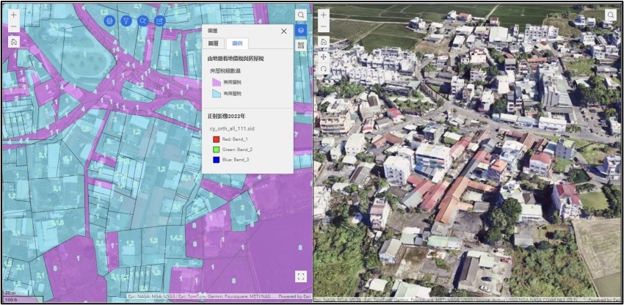Viewport: 624px width, 305px height.
Task: Open the search tool on the left map
Action: (x=301, y=15)
